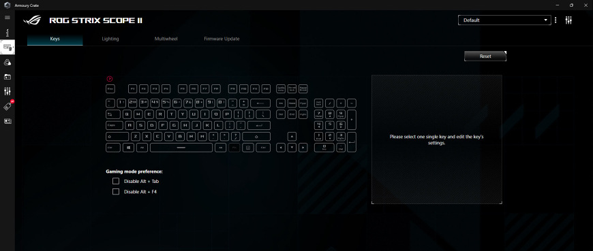This screenshot has width=593, height=251.
Task: Select the Windows logo key
Action: 129,148
